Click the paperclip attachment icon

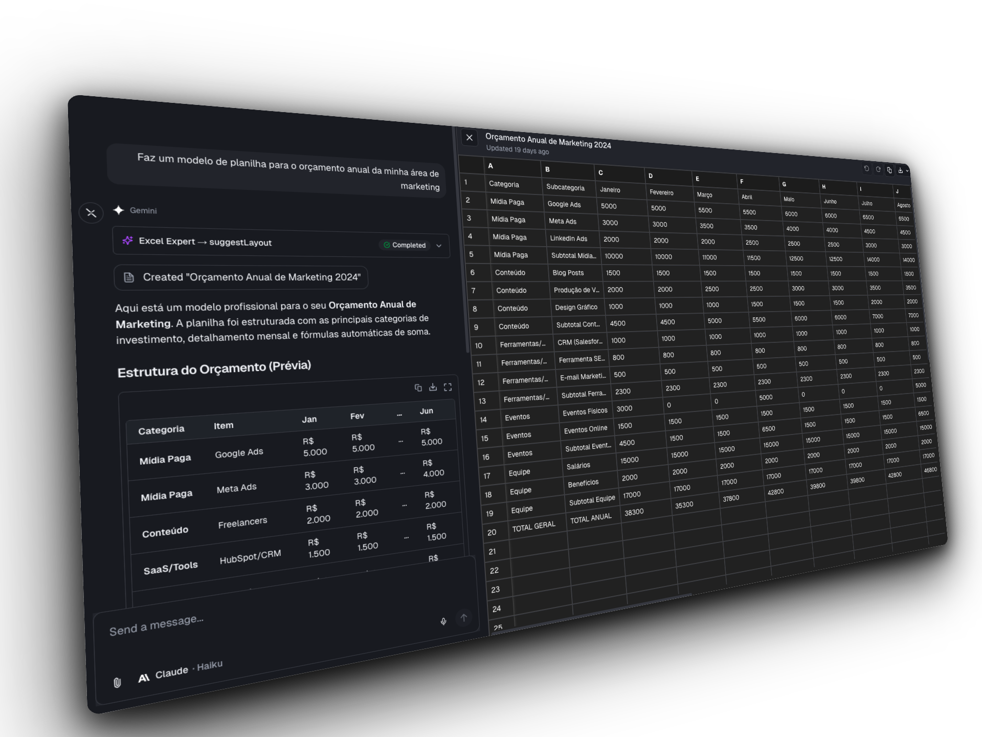(x=117, y=683)
